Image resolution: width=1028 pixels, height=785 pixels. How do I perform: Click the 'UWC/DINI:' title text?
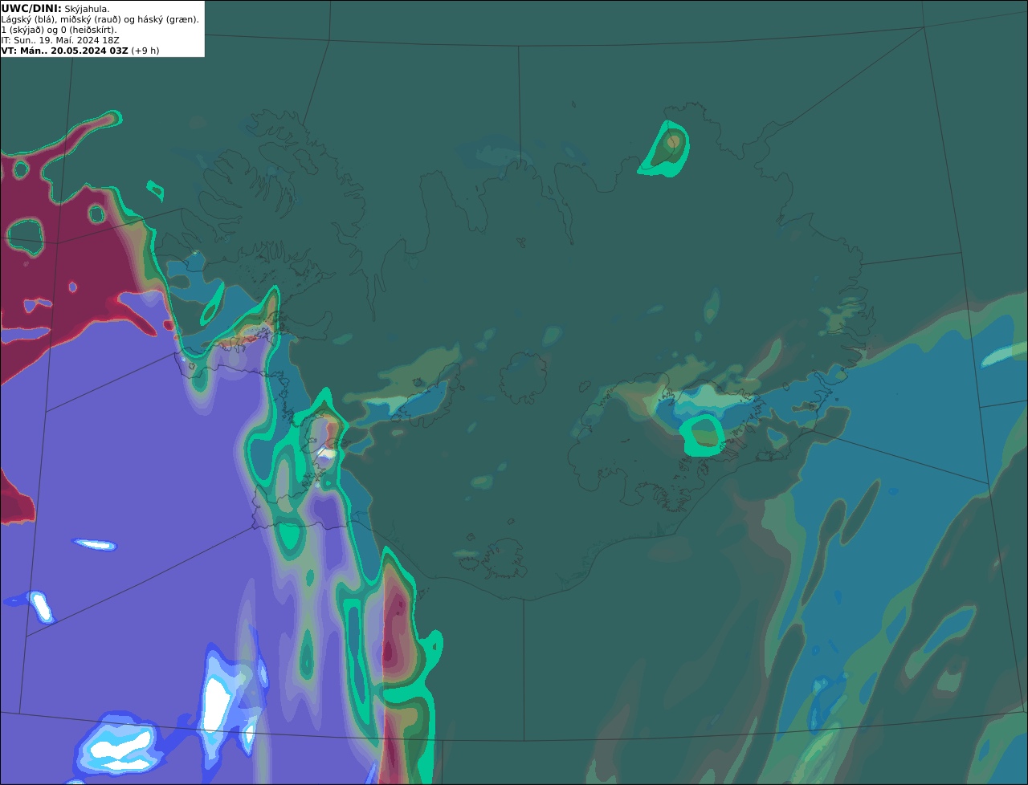(x=31, y=9)
